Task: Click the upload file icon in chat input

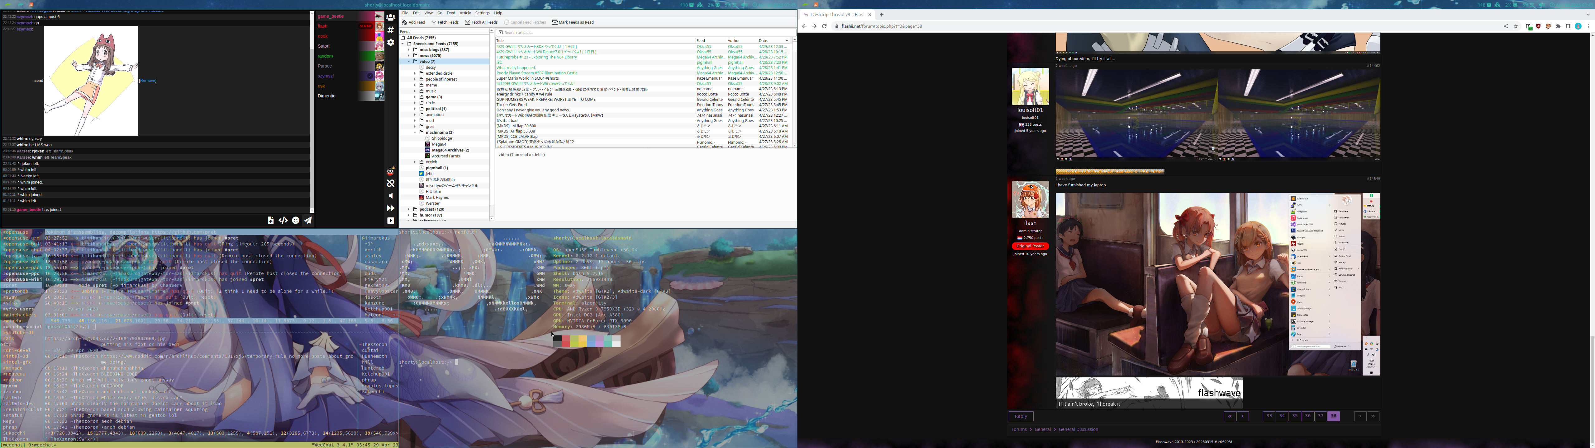Action: click(271, 220)
